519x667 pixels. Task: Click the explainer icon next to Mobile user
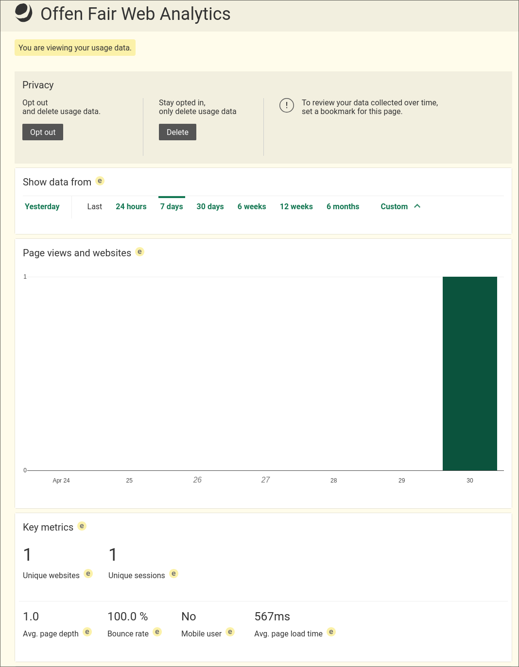[230, 632]
